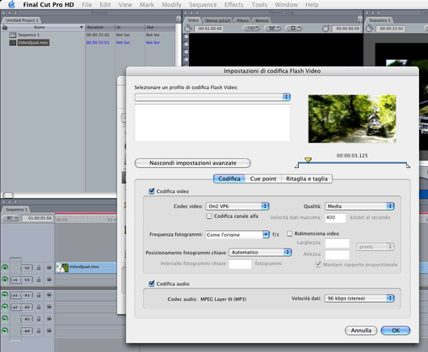Open the Qualità Media dropdown
Image resolution: width=428 pixels, height=352 pixels.
click(x=359, y=207)
